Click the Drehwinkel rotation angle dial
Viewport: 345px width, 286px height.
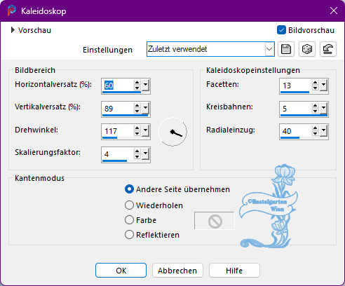click(172, 132)
